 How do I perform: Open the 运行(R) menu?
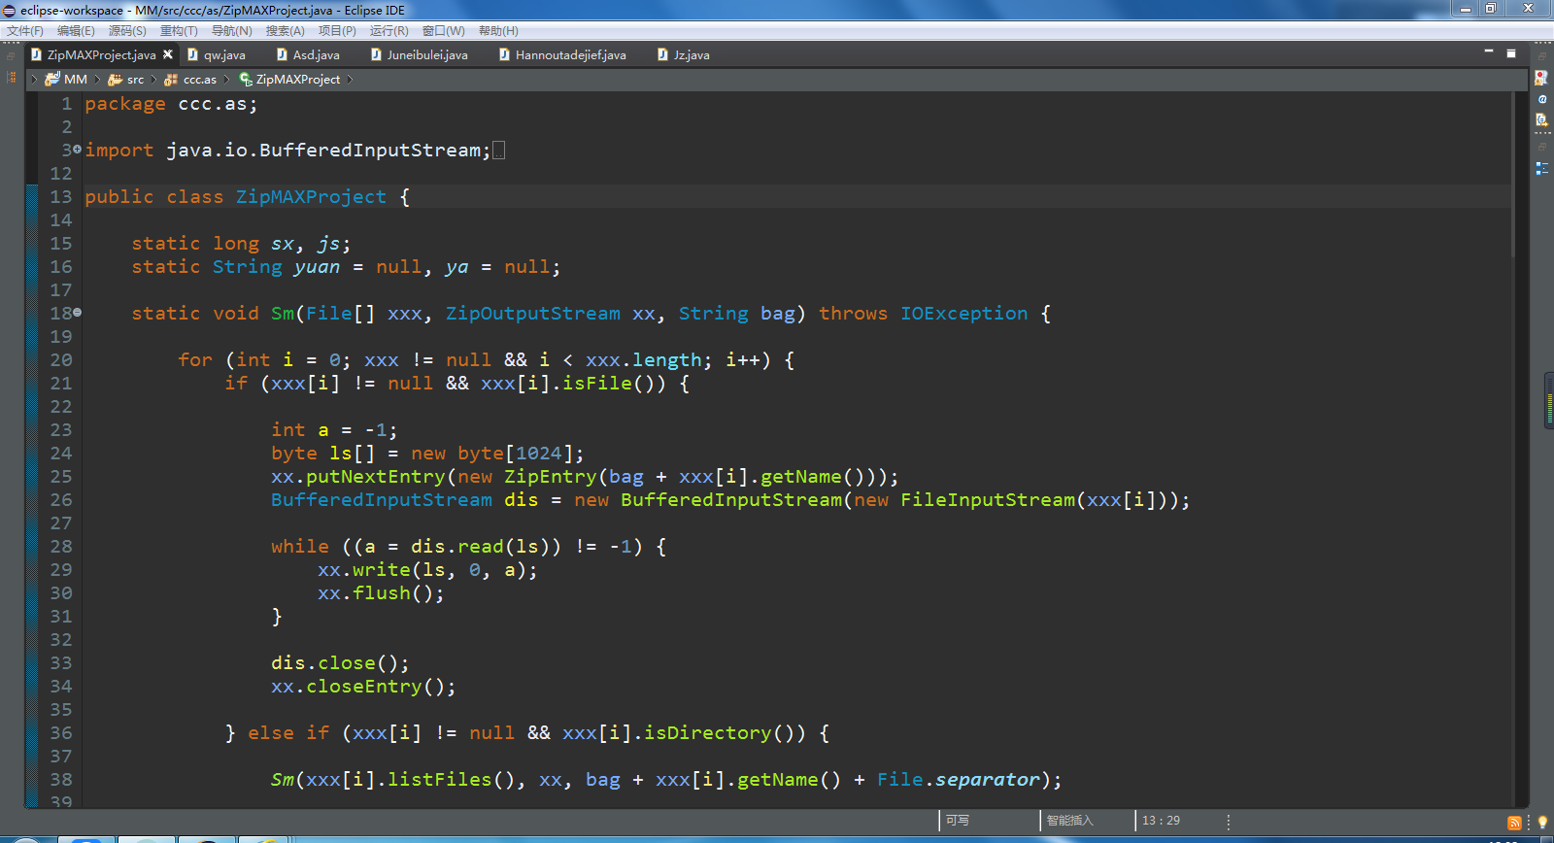[388, 31]
